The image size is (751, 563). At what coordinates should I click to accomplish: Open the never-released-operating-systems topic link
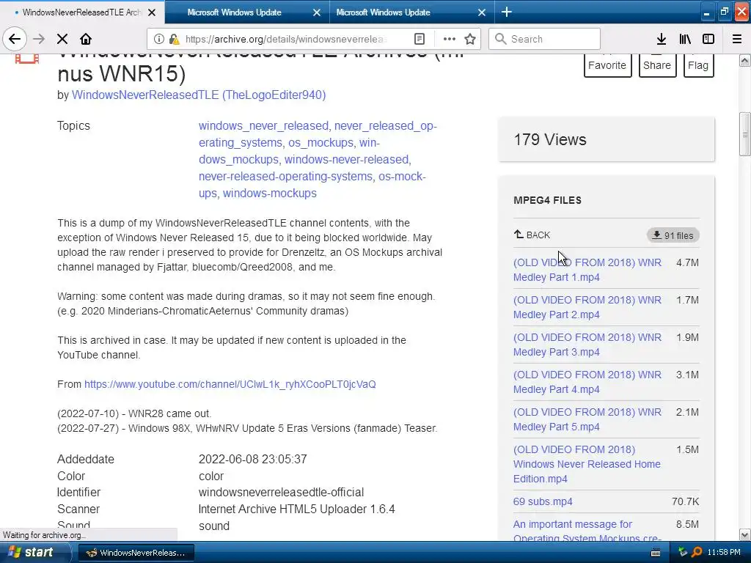285,176
